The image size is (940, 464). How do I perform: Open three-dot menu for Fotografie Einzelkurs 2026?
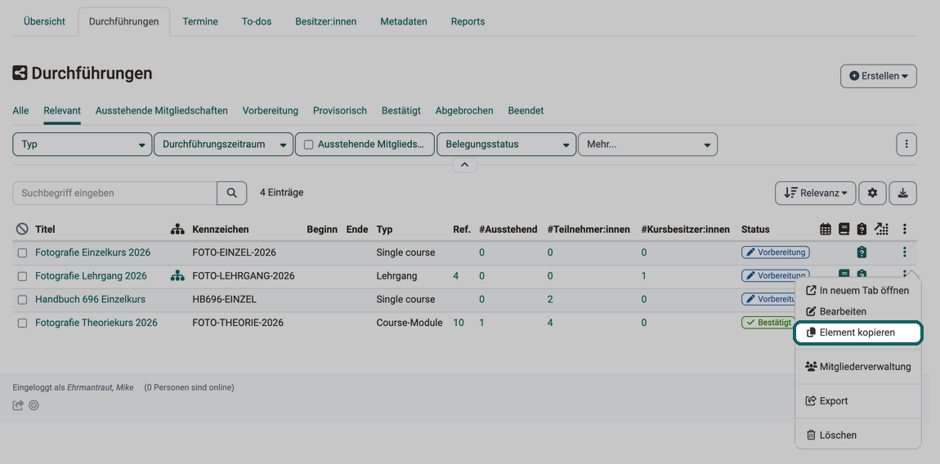(905, 252)
